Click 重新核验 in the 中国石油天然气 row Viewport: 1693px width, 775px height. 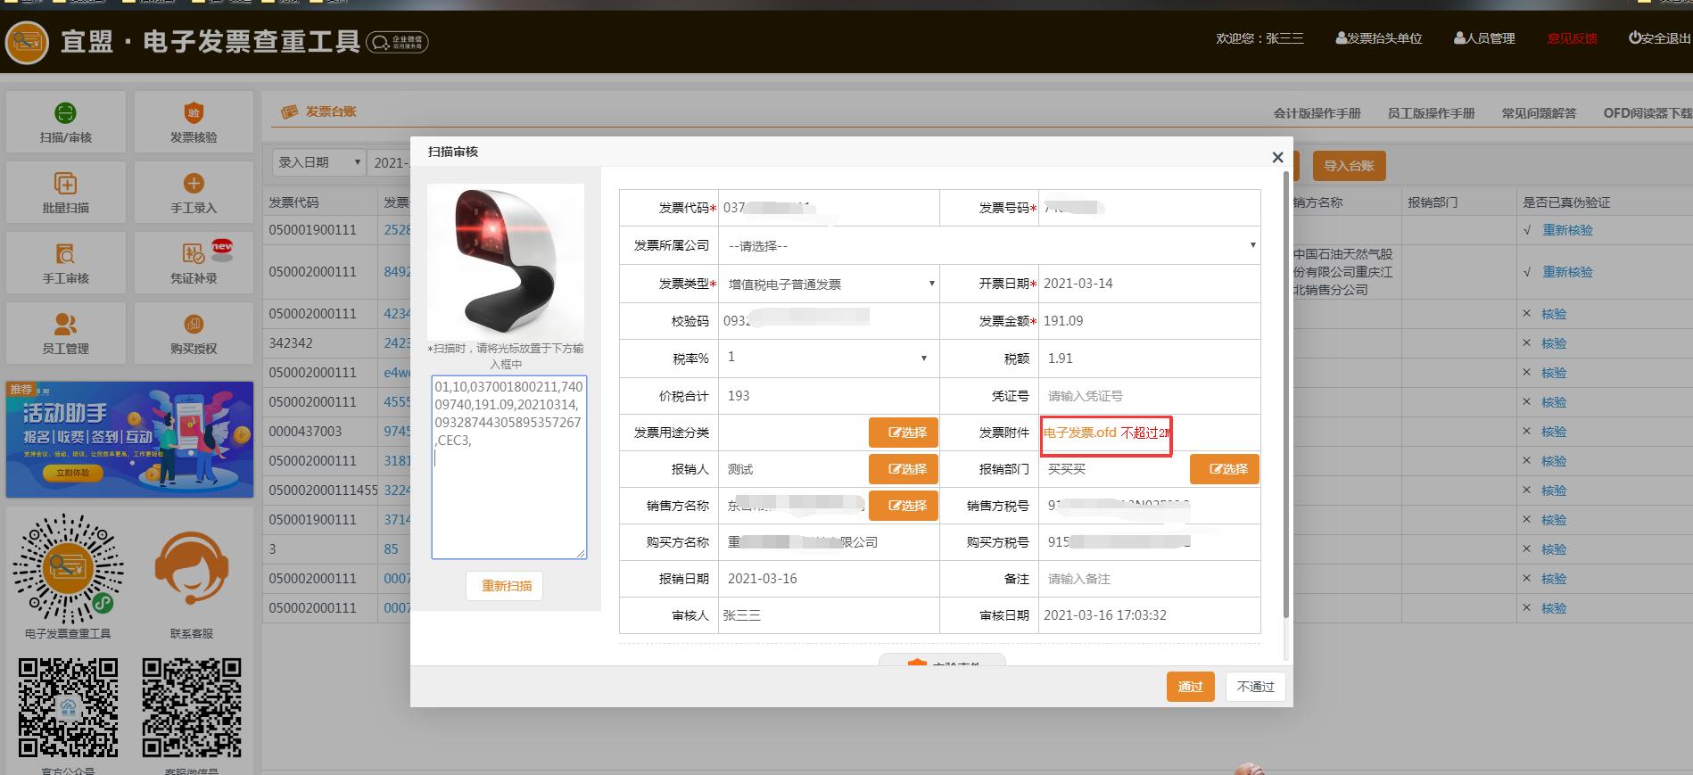(1567, 272)
